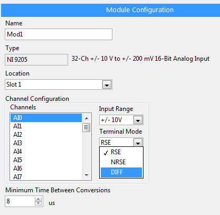Image resolution: width=220 pixels, height=215 pixels.
Task: Select channel AI0 in Channels list
Action: pos(46,118)
